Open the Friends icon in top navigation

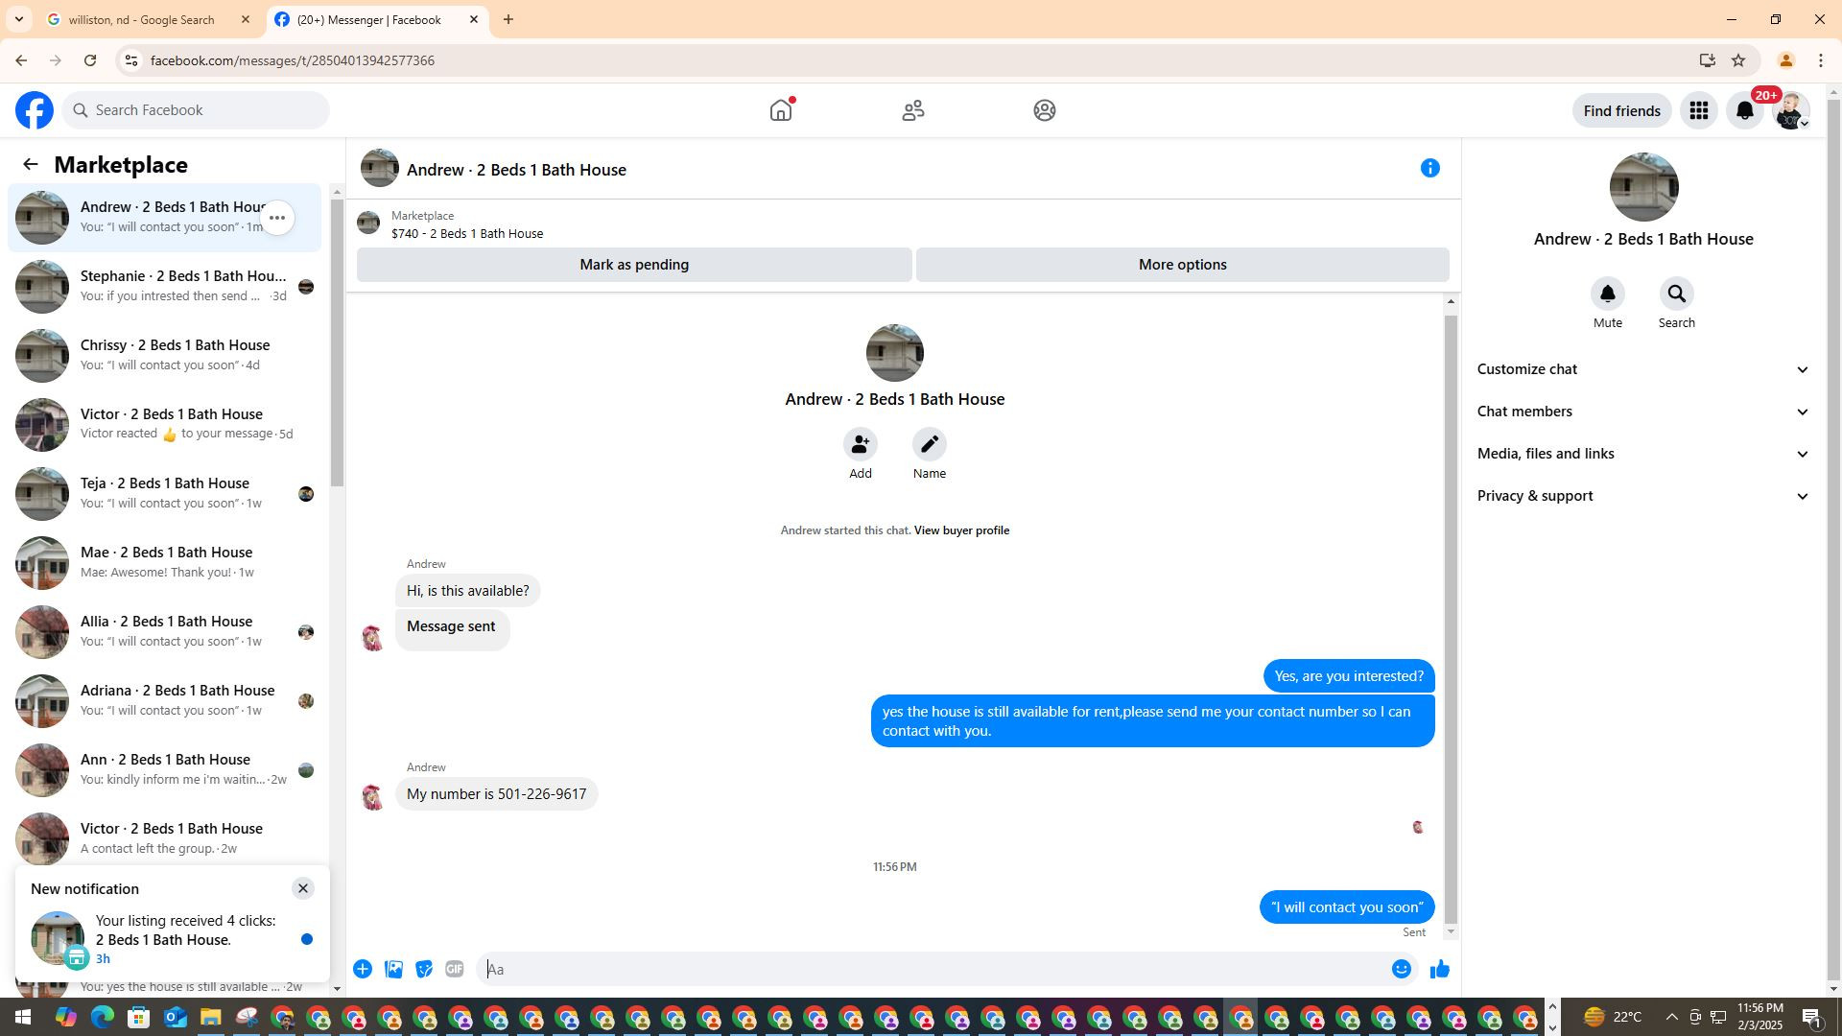[x=913, y=110]
